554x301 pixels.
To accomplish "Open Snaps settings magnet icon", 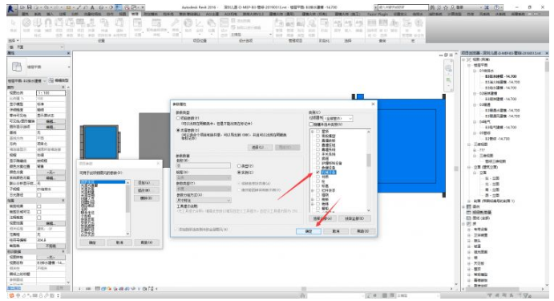I will [x=48, y=26].
